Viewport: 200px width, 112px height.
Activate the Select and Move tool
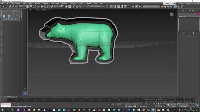point(42,7)
